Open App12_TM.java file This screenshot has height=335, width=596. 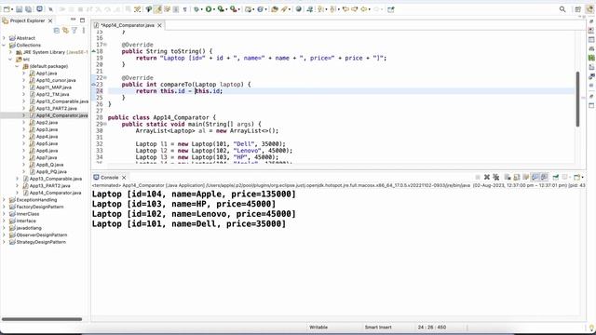click(x=52, y=94)
